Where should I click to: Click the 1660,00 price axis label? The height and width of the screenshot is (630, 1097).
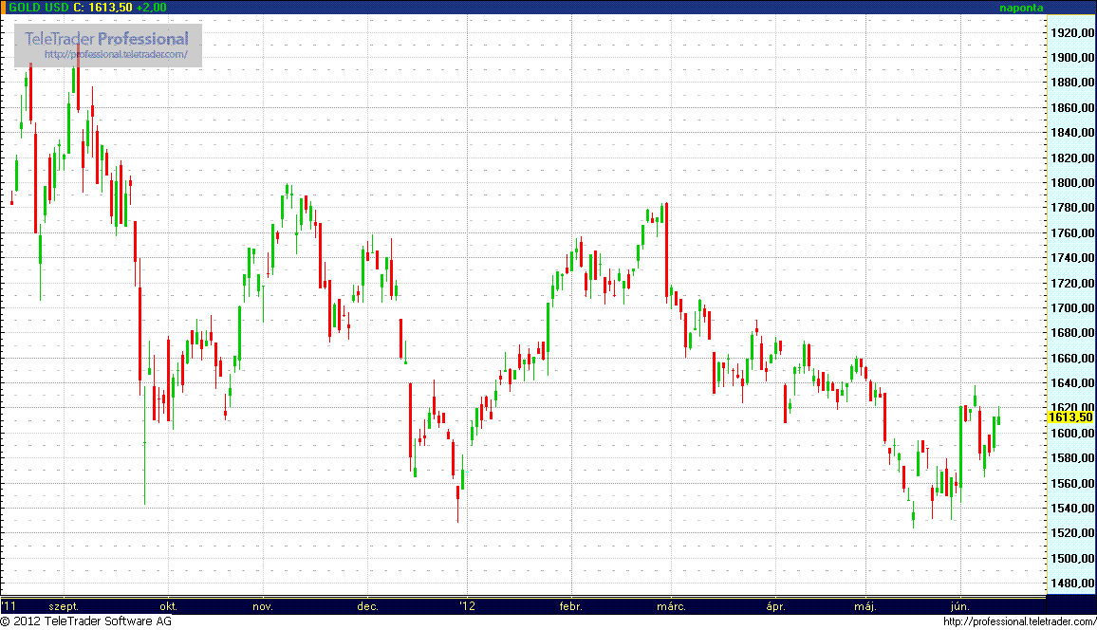(x=1072, y=358)
